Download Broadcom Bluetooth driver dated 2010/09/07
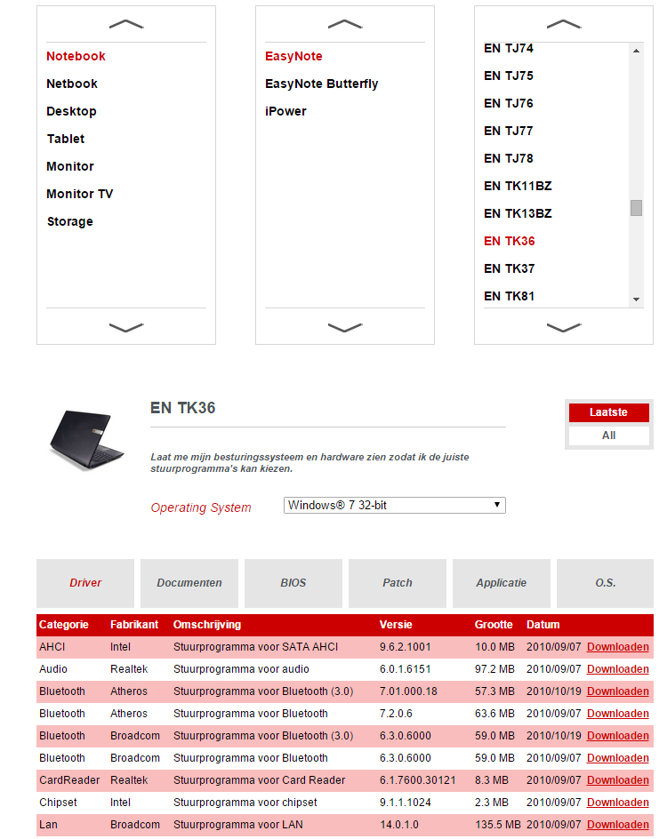 click(618, 758)
